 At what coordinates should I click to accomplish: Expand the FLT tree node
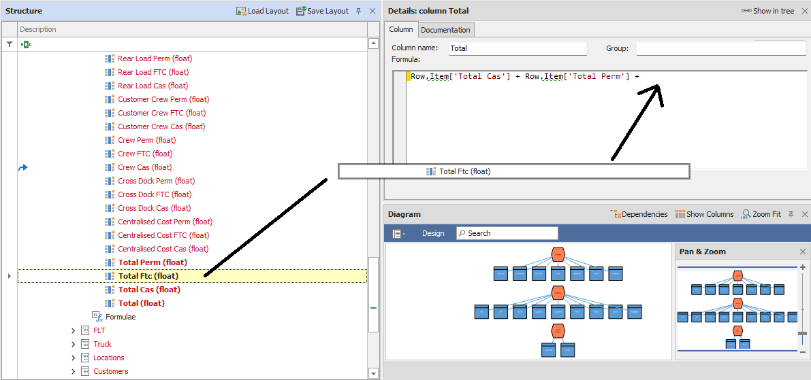(74, 330)
